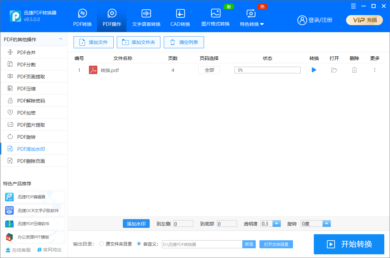Viewport: 390px width, 258px height.
Task: Open 办公资源PPT模板 recommended product
Action: [x=34, y=237]
